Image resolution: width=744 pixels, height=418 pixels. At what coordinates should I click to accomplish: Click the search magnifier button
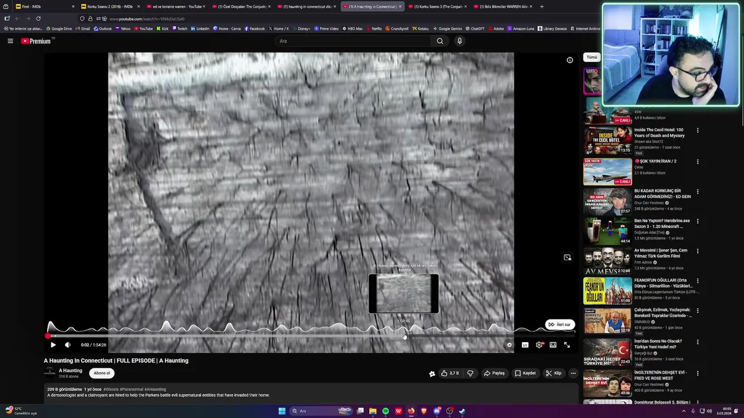coord(440,41)
